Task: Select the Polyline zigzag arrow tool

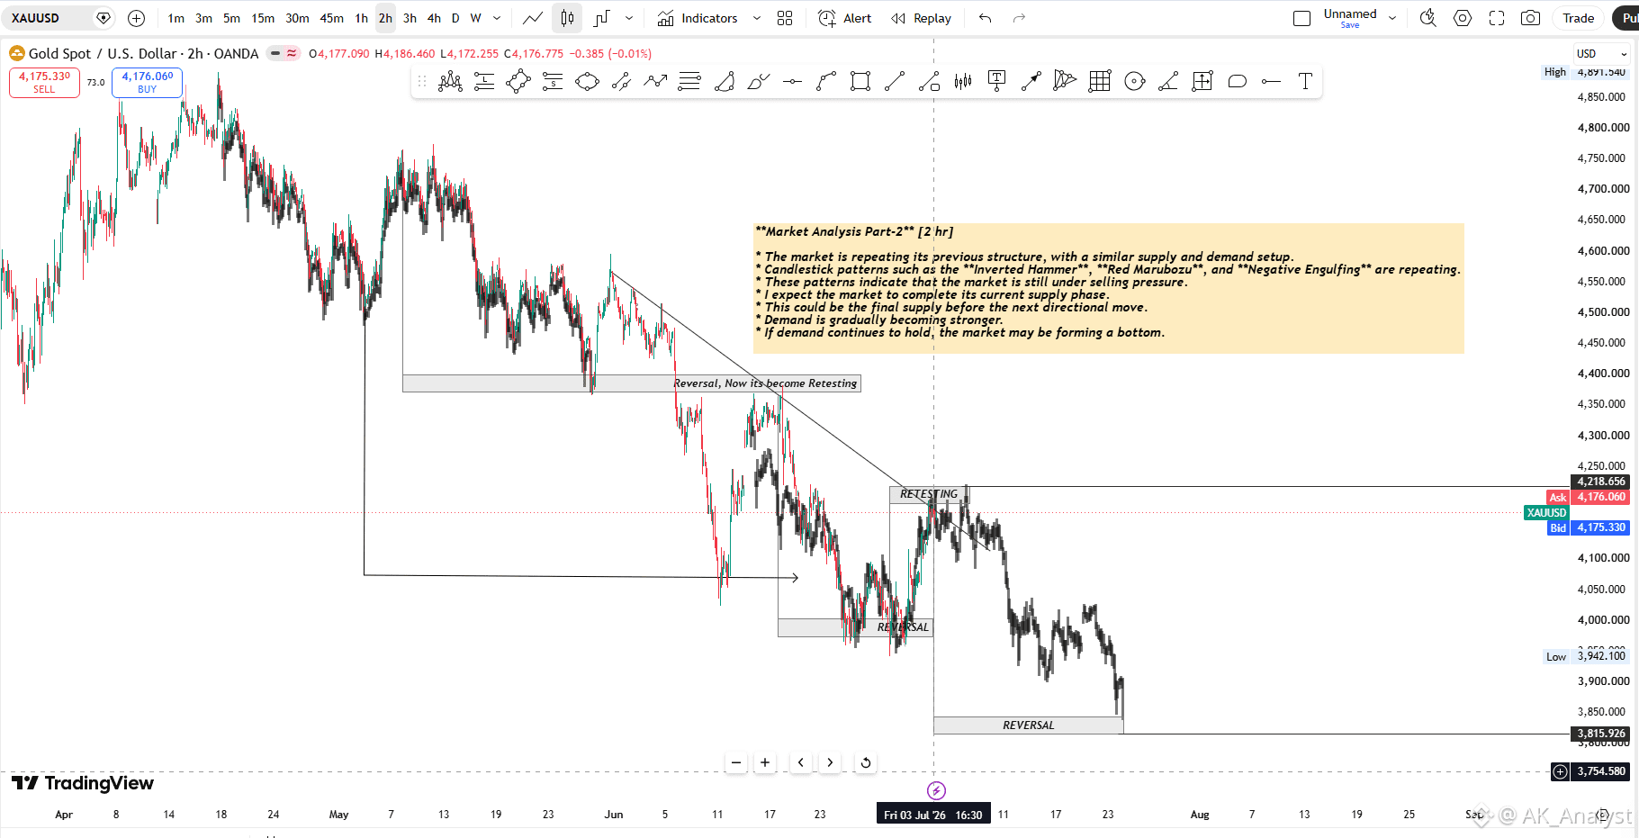Action: [x=655, y=82]
